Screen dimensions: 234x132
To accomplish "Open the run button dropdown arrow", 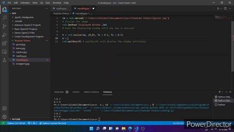I will pyautogui.click(x=221, y=8).
